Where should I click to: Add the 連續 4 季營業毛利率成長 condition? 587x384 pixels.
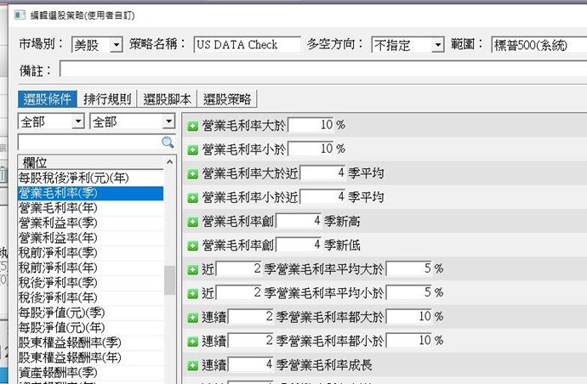click(192, 365)
